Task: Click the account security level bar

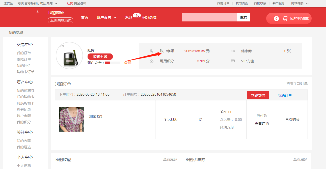Action: pyautogui.click(x=113, y=63)
